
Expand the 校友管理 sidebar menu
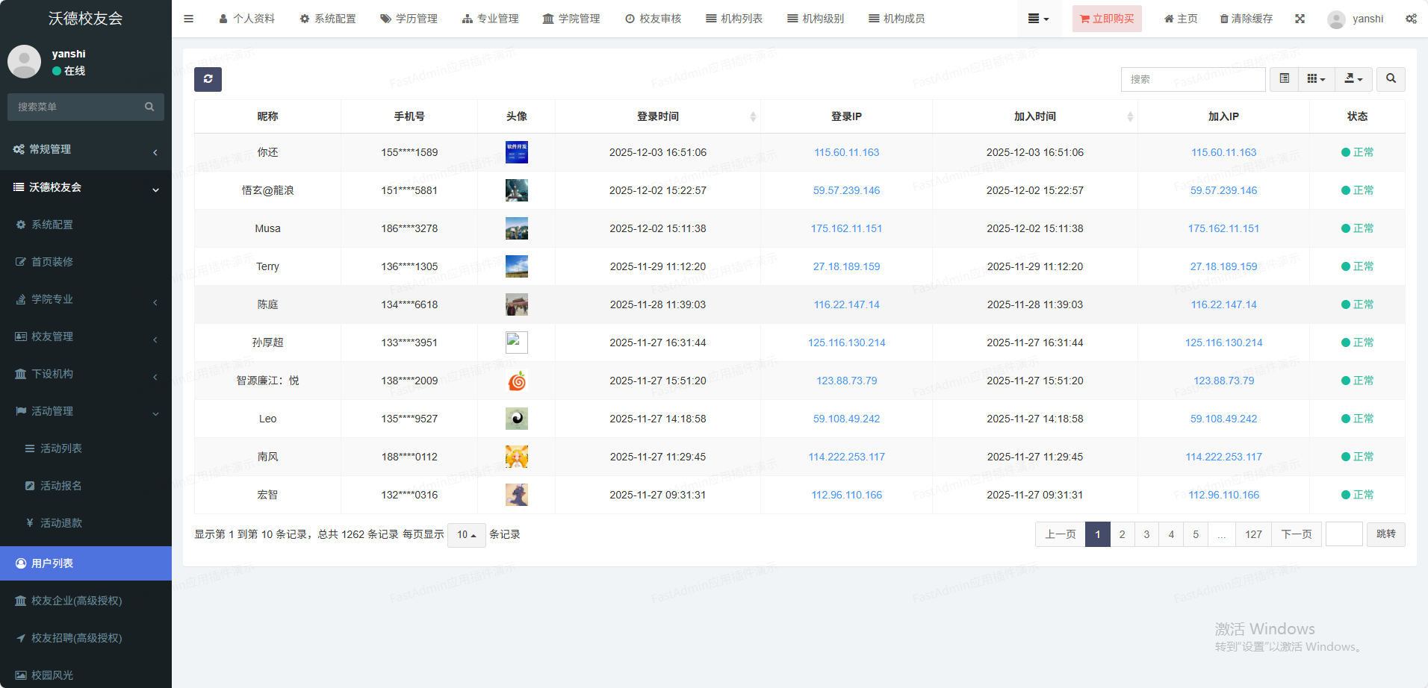coord(86,337)
